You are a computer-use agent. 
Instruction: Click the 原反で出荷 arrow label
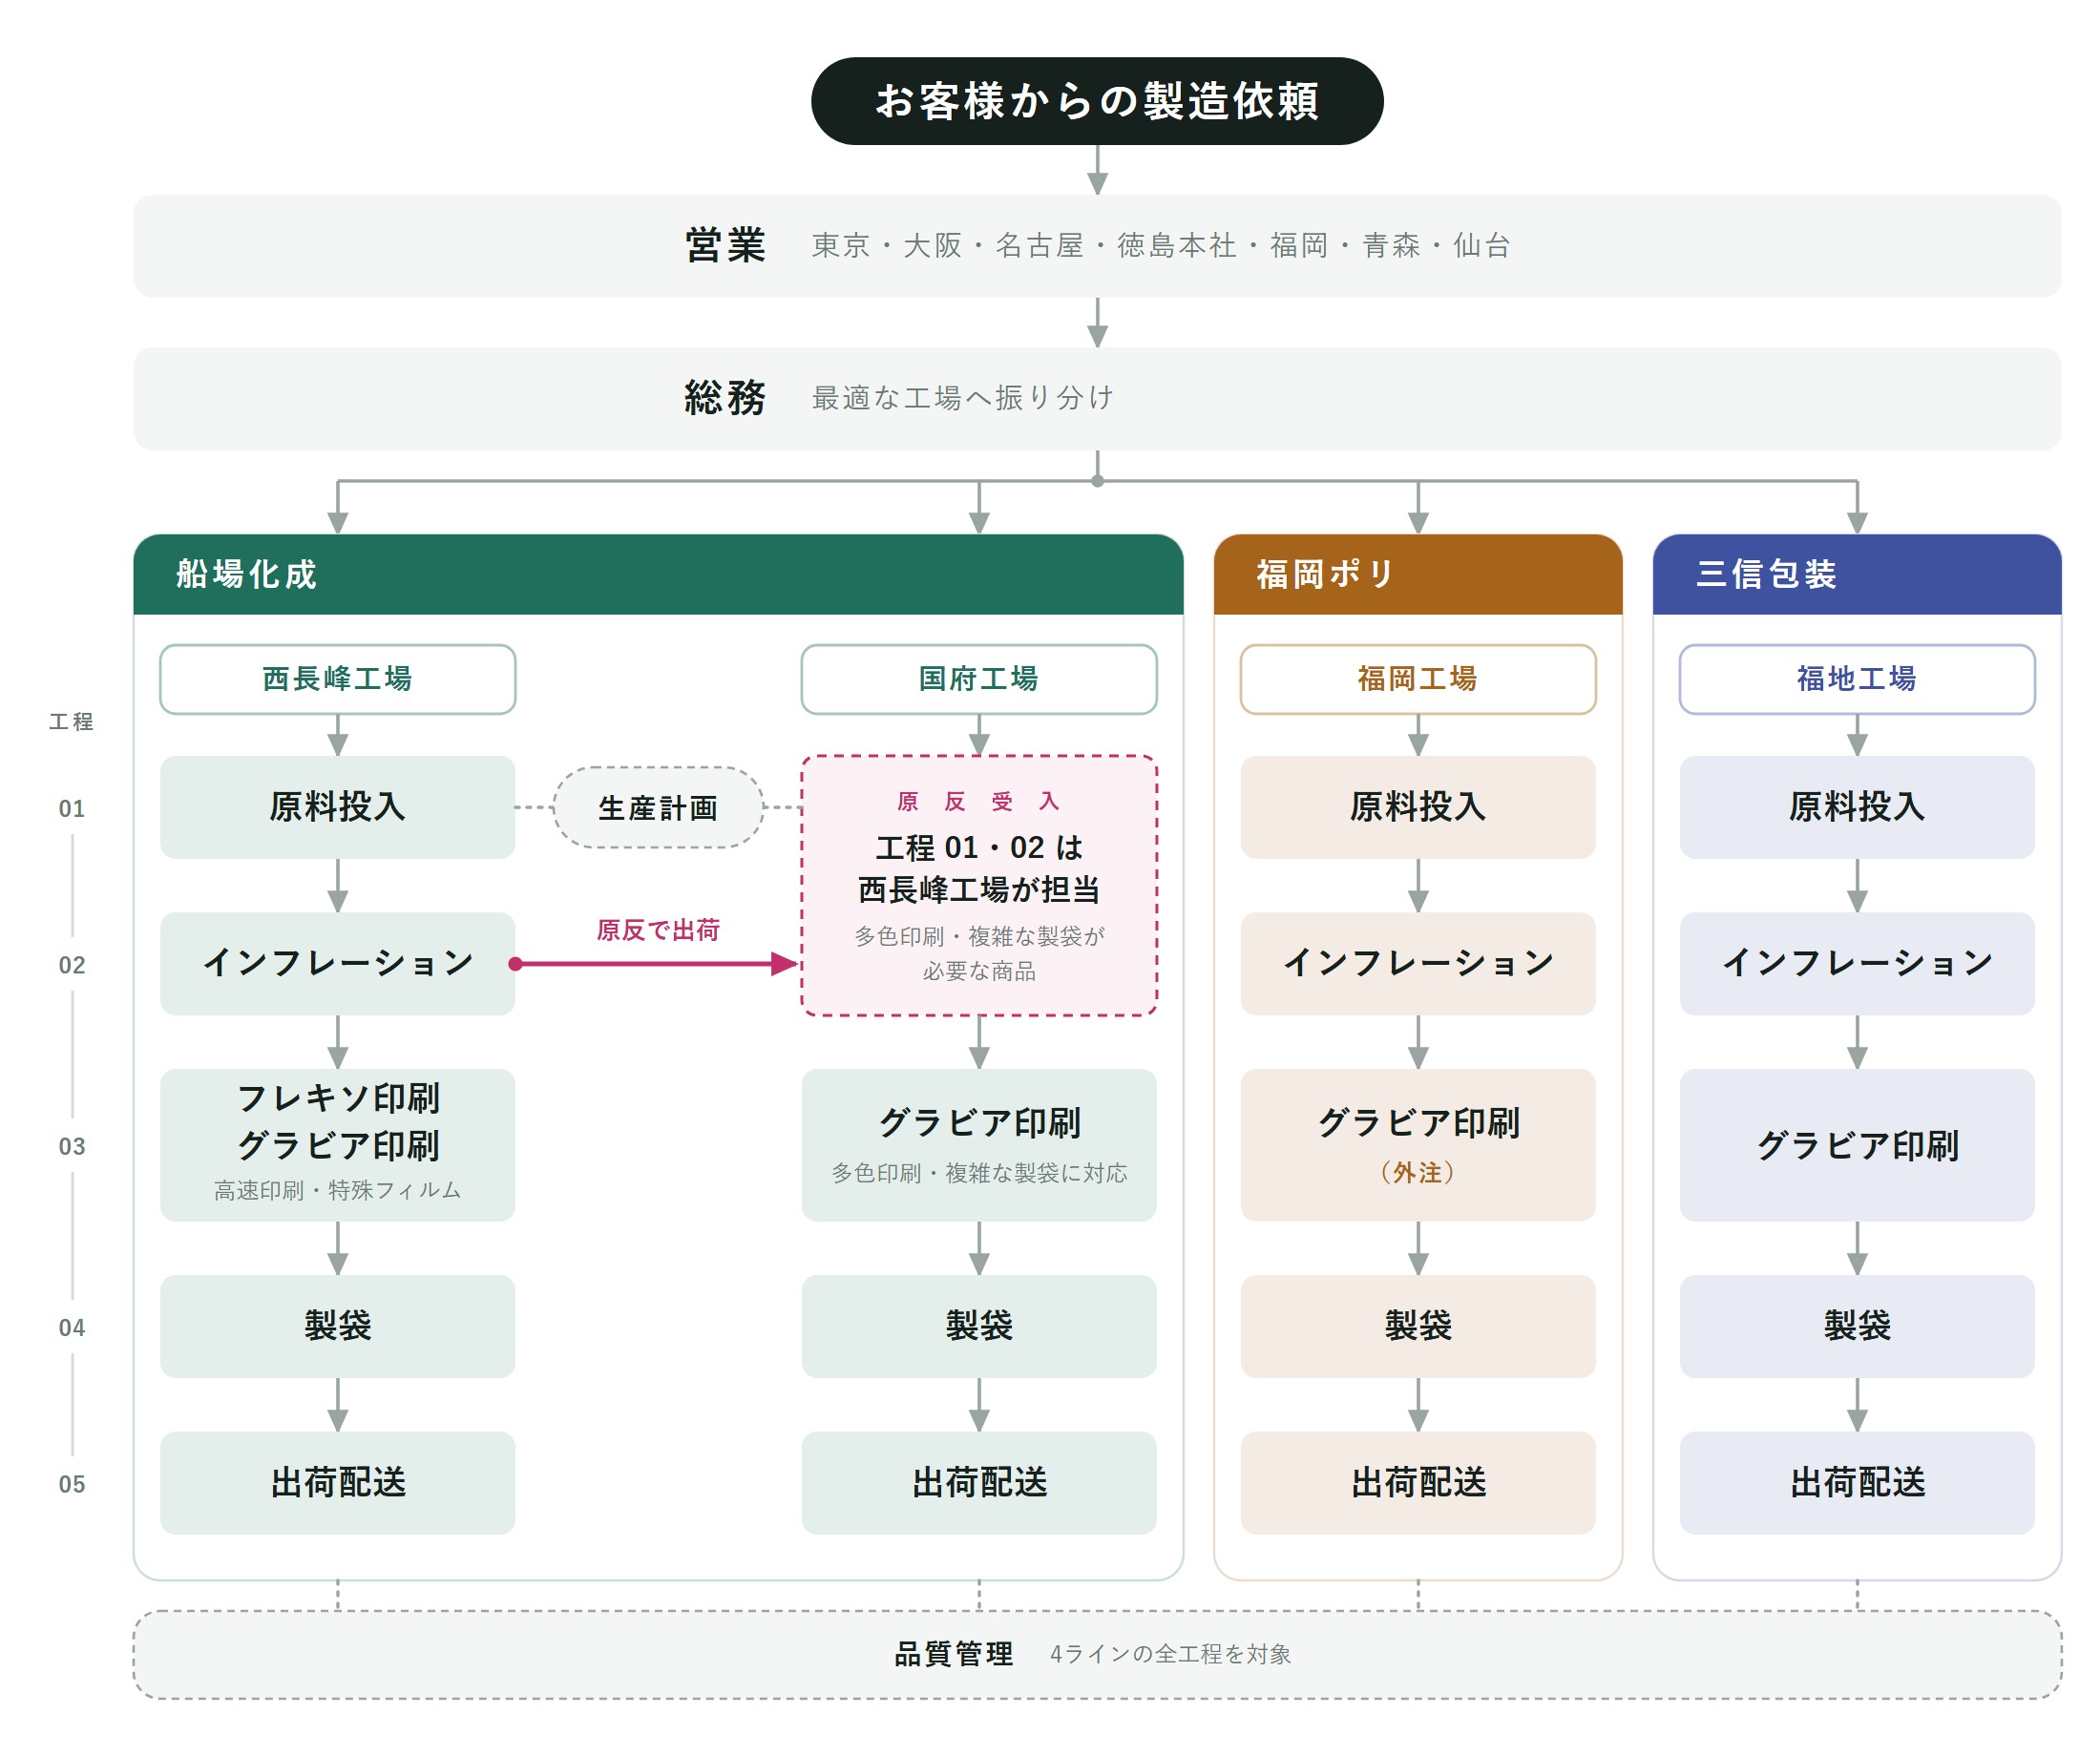pos(658,930)
